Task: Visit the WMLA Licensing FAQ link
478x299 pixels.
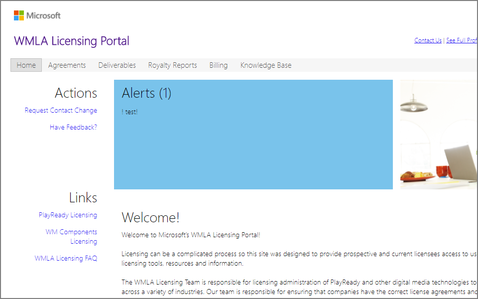Action: pyautogui.click(x=66, y=258)
